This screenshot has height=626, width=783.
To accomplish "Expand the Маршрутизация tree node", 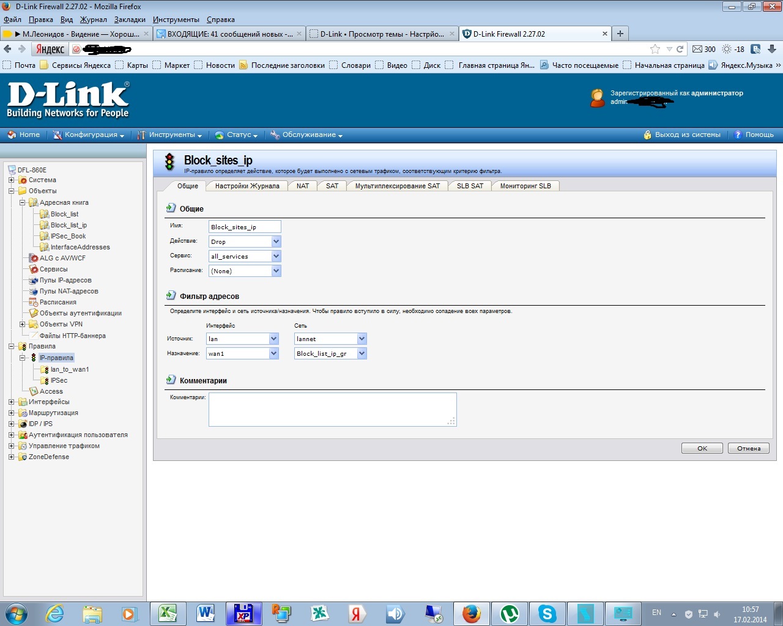I will point(11,413).
